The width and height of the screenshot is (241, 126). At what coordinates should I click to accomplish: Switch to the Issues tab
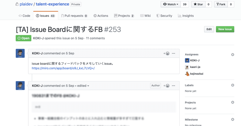[46, 16]
